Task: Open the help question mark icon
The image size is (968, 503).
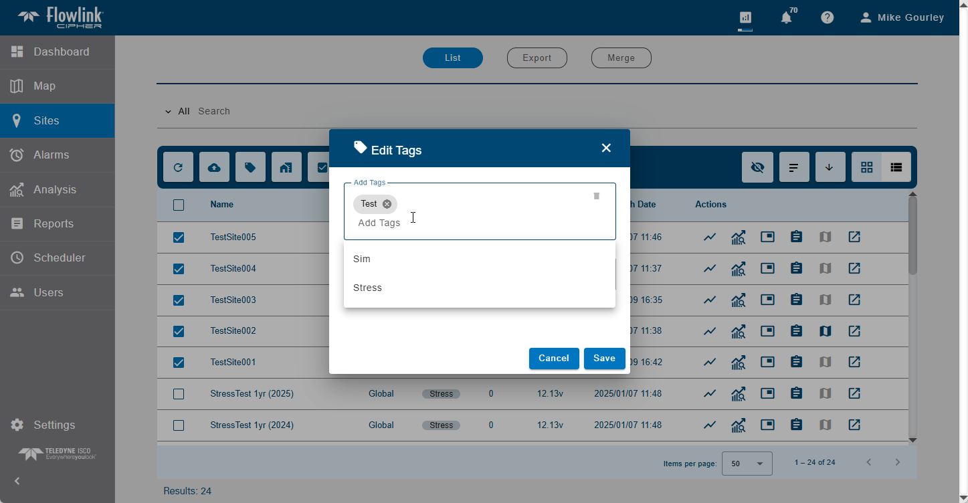Action: 828,18
